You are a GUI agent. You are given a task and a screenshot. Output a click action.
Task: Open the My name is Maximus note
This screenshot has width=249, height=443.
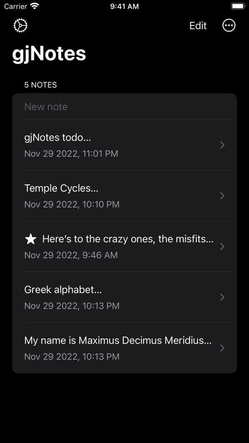[x=118, y=340]
